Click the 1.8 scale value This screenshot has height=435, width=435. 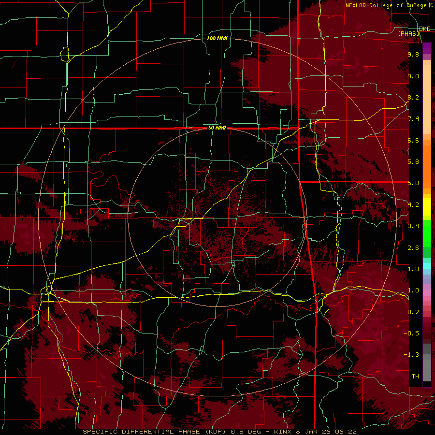(413, 269)
